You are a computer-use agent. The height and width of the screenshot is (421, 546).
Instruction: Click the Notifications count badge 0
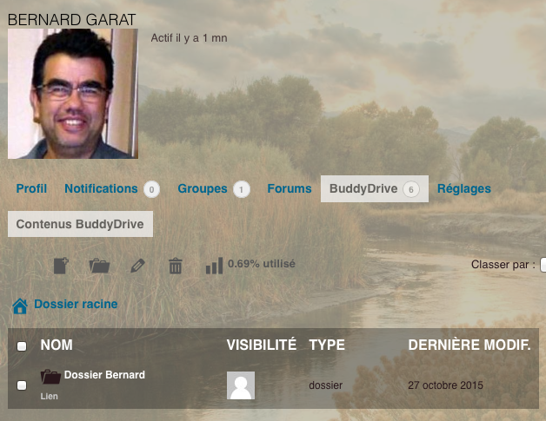point(151,189)
